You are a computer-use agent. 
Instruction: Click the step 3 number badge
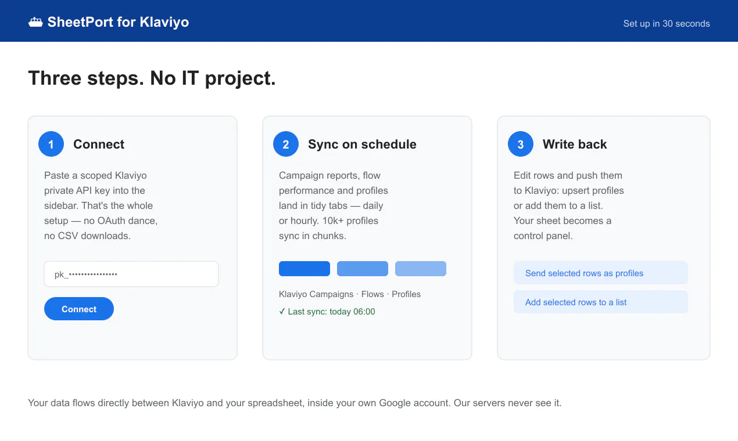(x=521, y=144)
